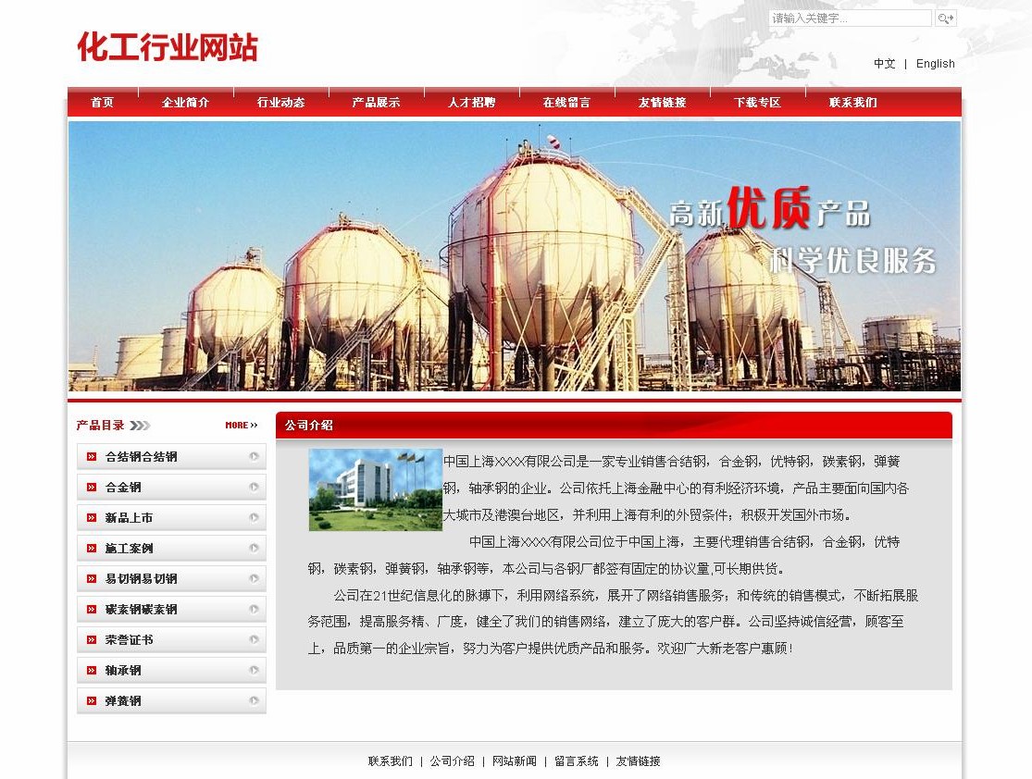
Task: Click the company building thumbnail image
Action: click(x=375, y=489)
